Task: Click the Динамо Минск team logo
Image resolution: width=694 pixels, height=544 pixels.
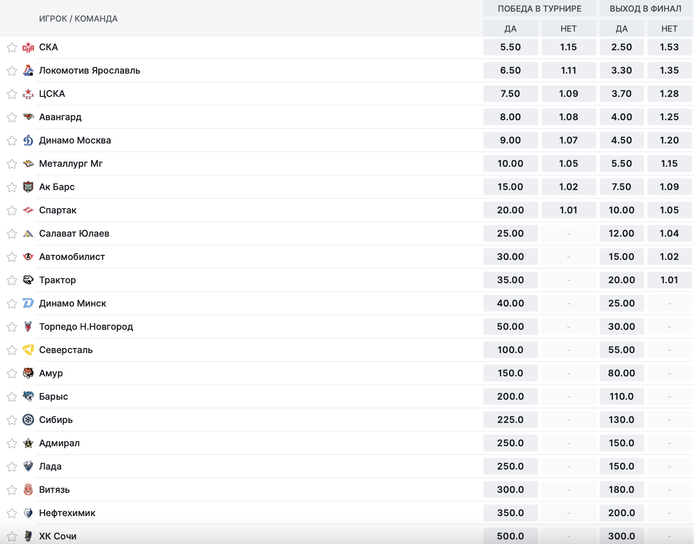Action: (28, 304)
